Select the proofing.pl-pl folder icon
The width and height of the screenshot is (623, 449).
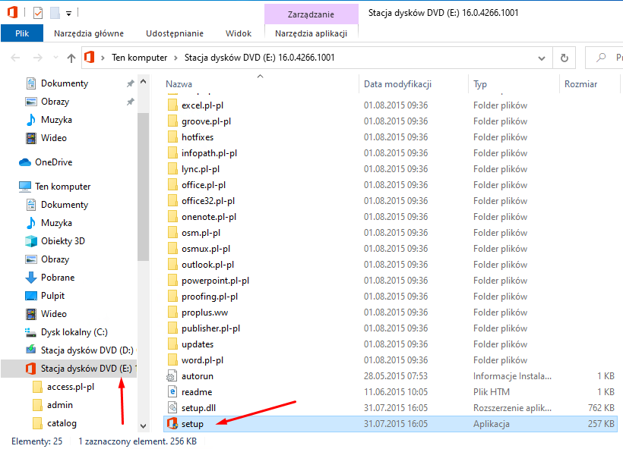click(x=172, y=297)
